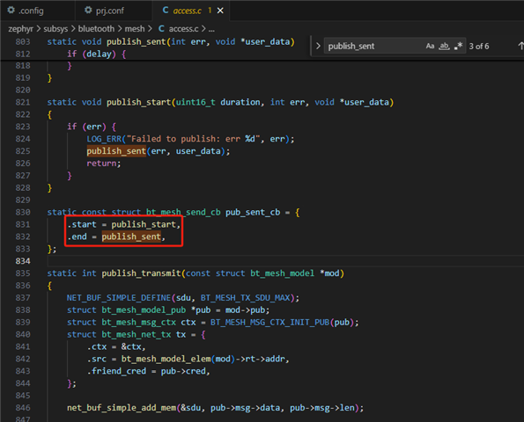Open zephyr breadcrumb folder
Viewport: 524px width, 422px height.
click(x=21, y=29)
